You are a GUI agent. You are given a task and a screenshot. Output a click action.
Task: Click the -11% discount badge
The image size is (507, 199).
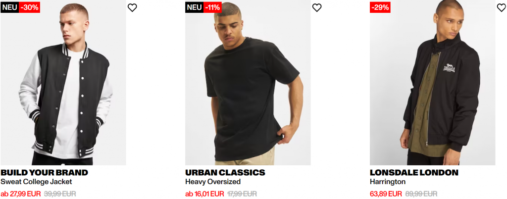click(212, 7)
